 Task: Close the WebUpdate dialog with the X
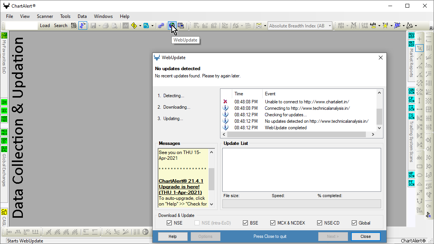tap(381, 58)
